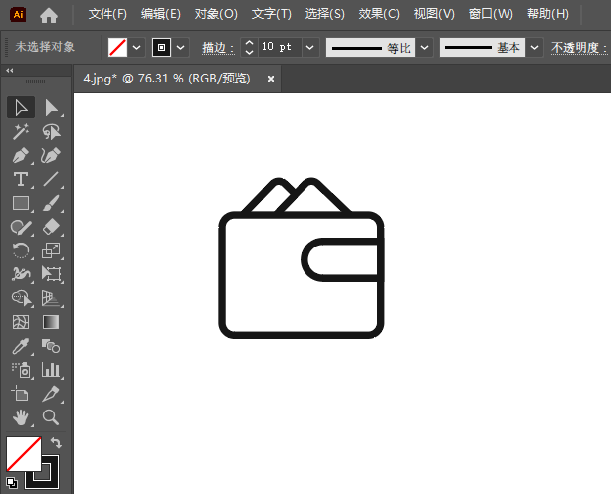
Task: Open the 视图(V) menu
Action: pos(434,14)
